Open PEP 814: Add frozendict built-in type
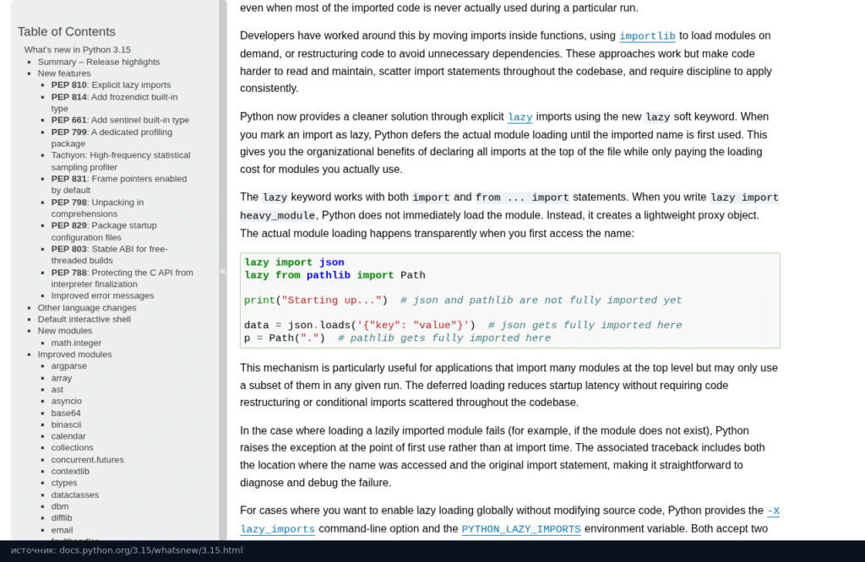This screenshot has width=865, height=562. [x=115, y=102]
